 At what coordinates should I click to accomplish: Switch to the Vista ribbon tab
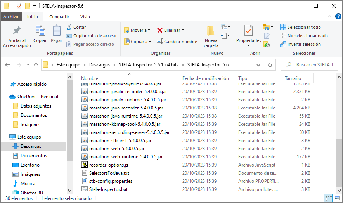pyautogui.click(x=85, y=17)
